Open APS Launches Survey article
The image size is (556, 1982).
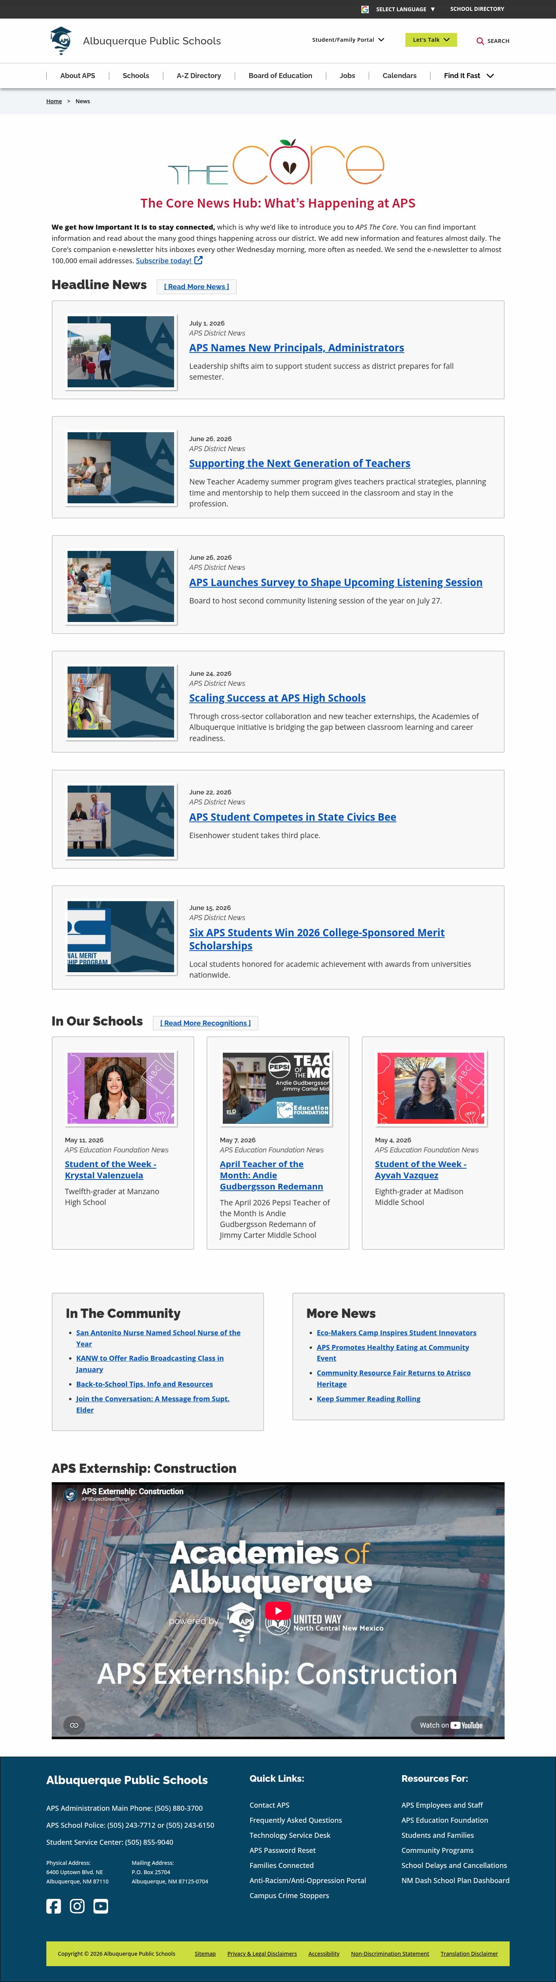pos(336,583)
